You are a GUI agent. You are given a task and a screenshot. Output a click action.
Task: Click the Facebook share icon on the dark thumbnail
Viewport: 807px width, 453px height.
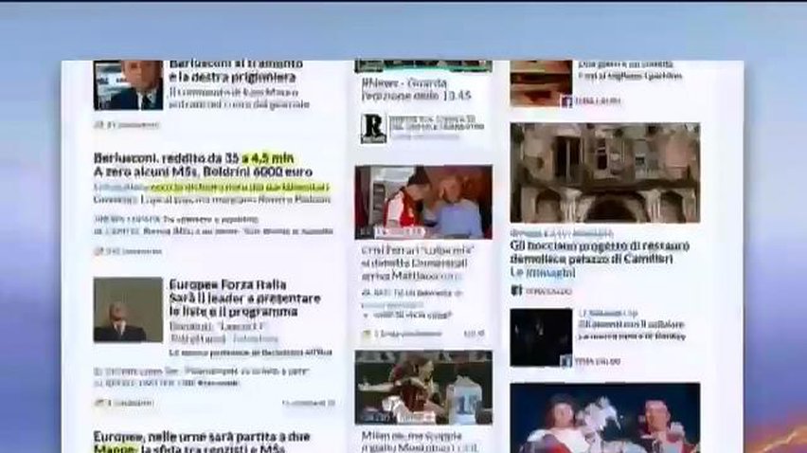coord(566,361)
